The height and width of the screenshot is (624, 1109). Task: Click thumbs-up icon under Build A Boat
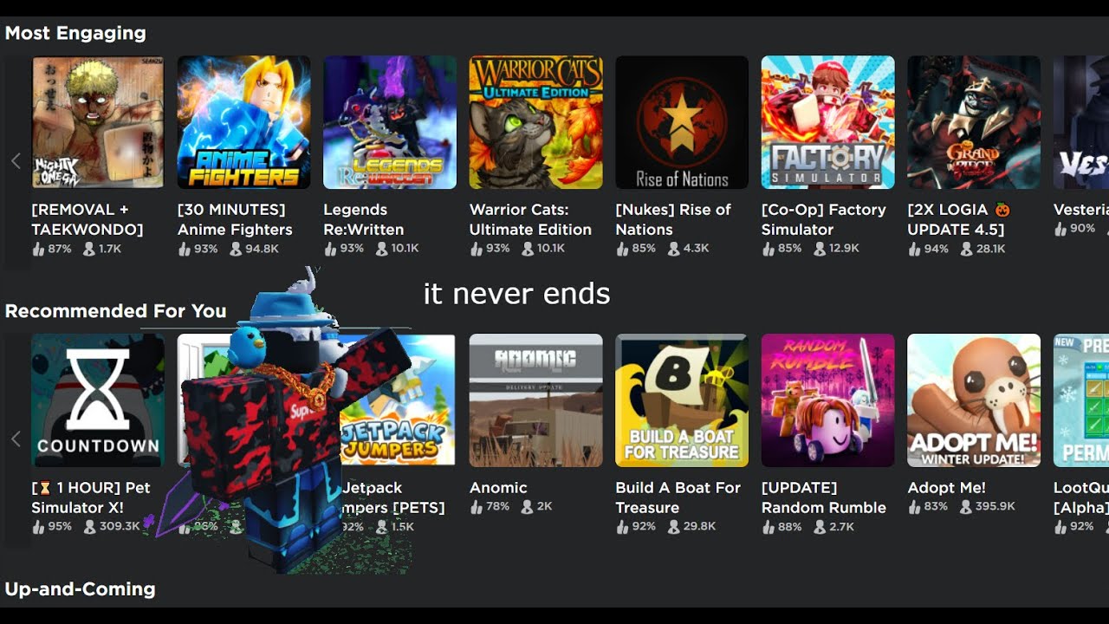(622, 527)
